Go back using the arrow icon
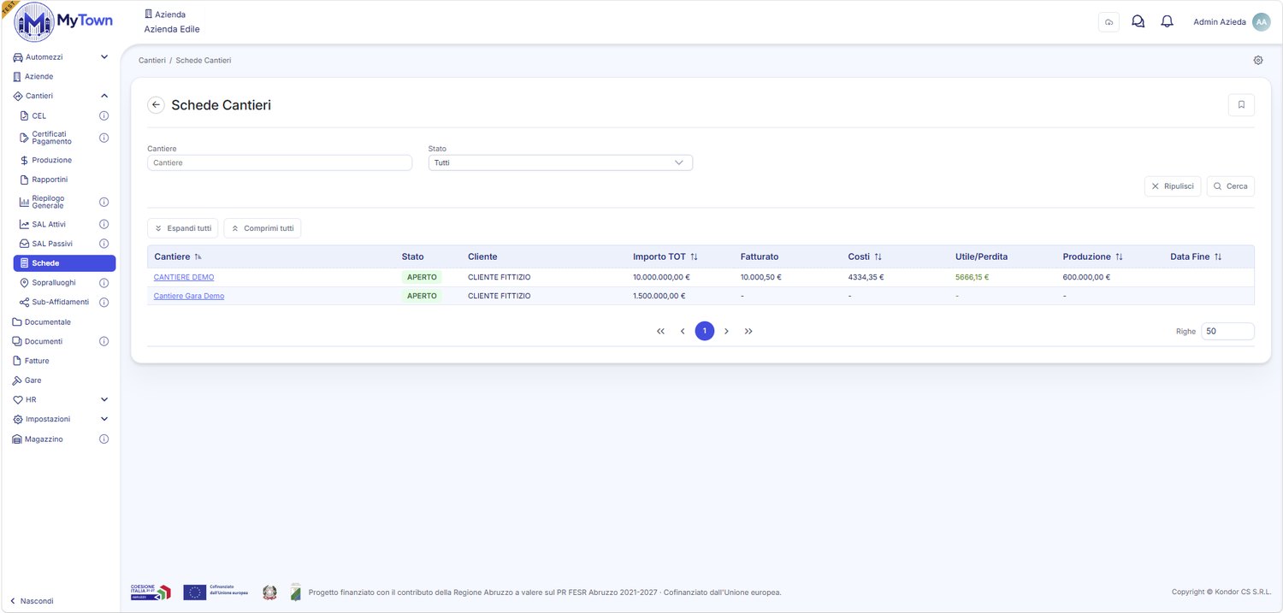Screen dimensions: 1283x613 pyautogui.click(x=156, y=105)
